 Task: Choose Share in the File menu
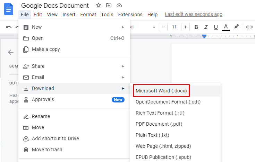[x=74, y=66]
